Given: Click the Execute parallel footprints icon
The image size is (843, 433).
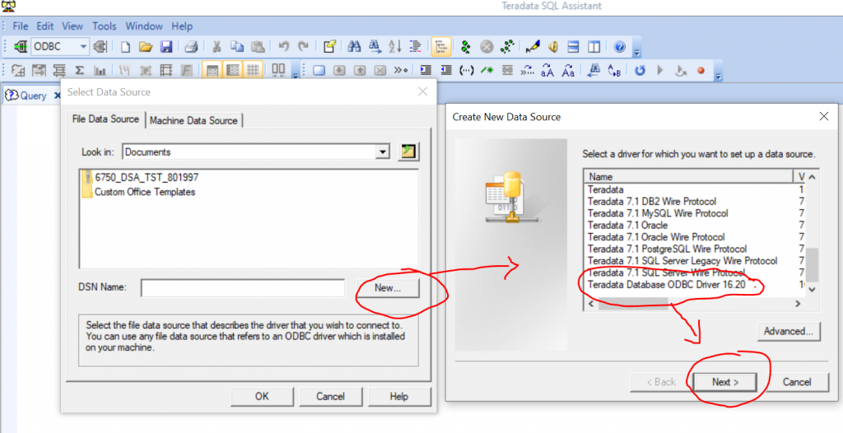Looking at the screenshot, I should (x=507, y=47).
